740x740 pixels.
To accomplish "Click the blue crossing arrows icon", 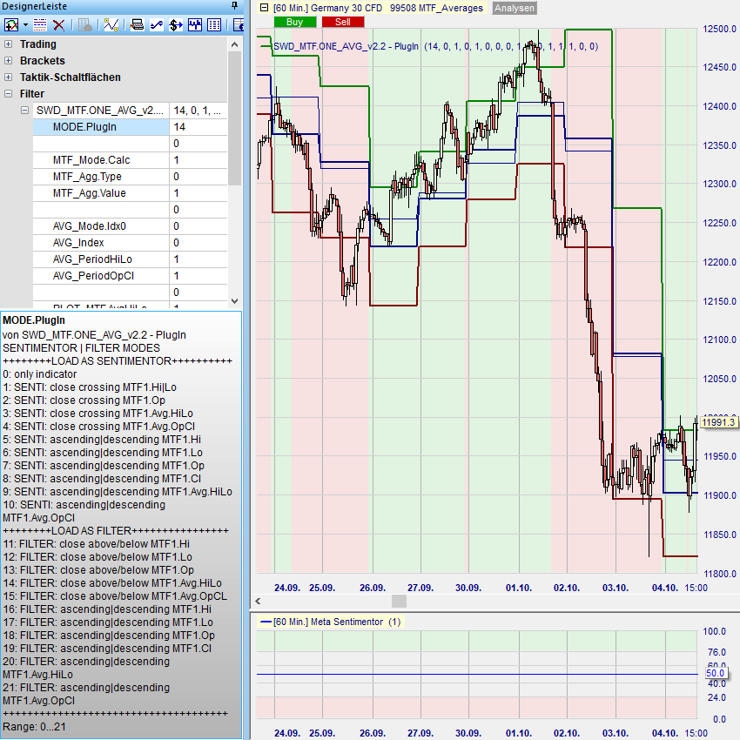I will pos(157,24).
